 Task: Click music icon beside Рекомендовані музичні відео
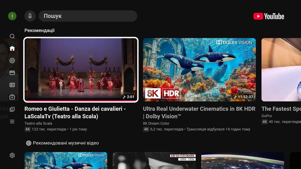29,143
